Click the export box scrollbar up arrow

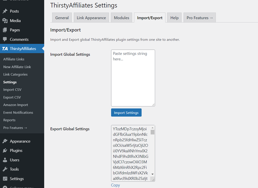point(153,128)
